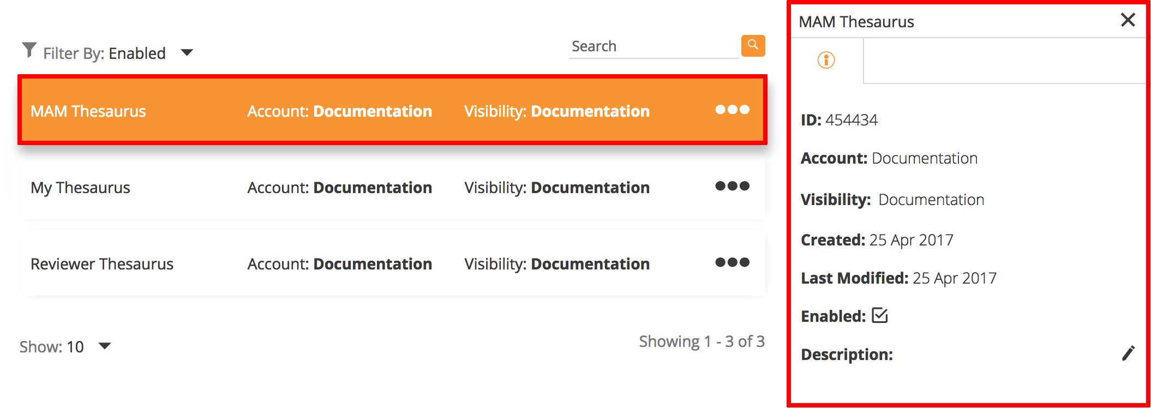Viewport: 1151px width, 408px height.
Task: Expand the Filter By dropdown arrow
Action: (187, 53)
